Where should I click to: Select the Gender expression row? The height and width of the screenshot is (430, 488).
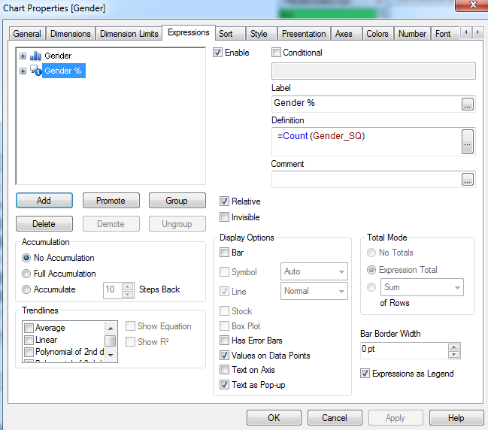click(x=58, y=56)
